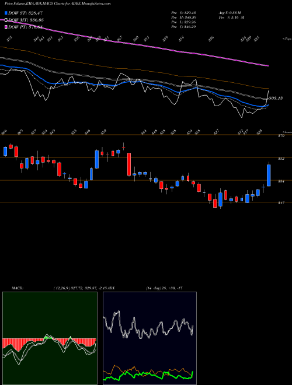Viewport: 292px width, 385px height.
Task: Click the green MACD indicator panel
Action: coord(50,338)
